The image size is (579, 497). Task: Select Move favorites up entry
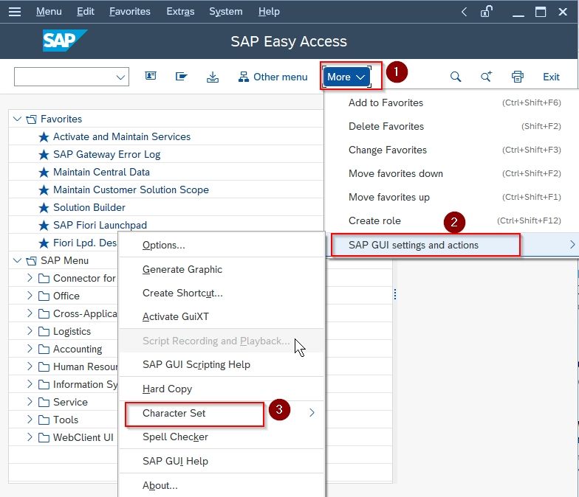click(x=451, y=197)
